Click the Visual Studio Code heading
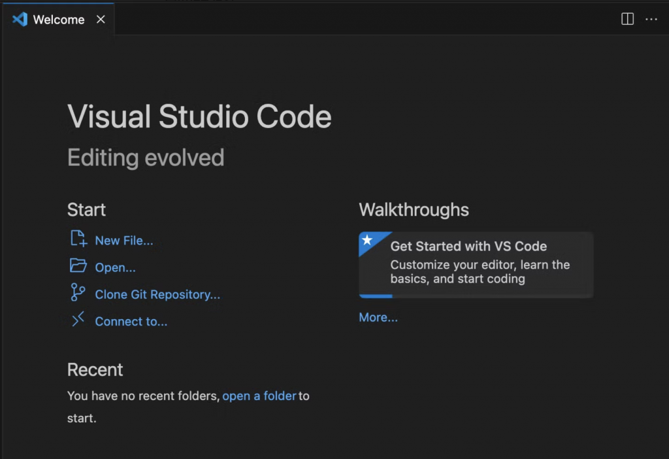Image resolution: width=669 pixels, height=459 pixels. click(199, 116)
